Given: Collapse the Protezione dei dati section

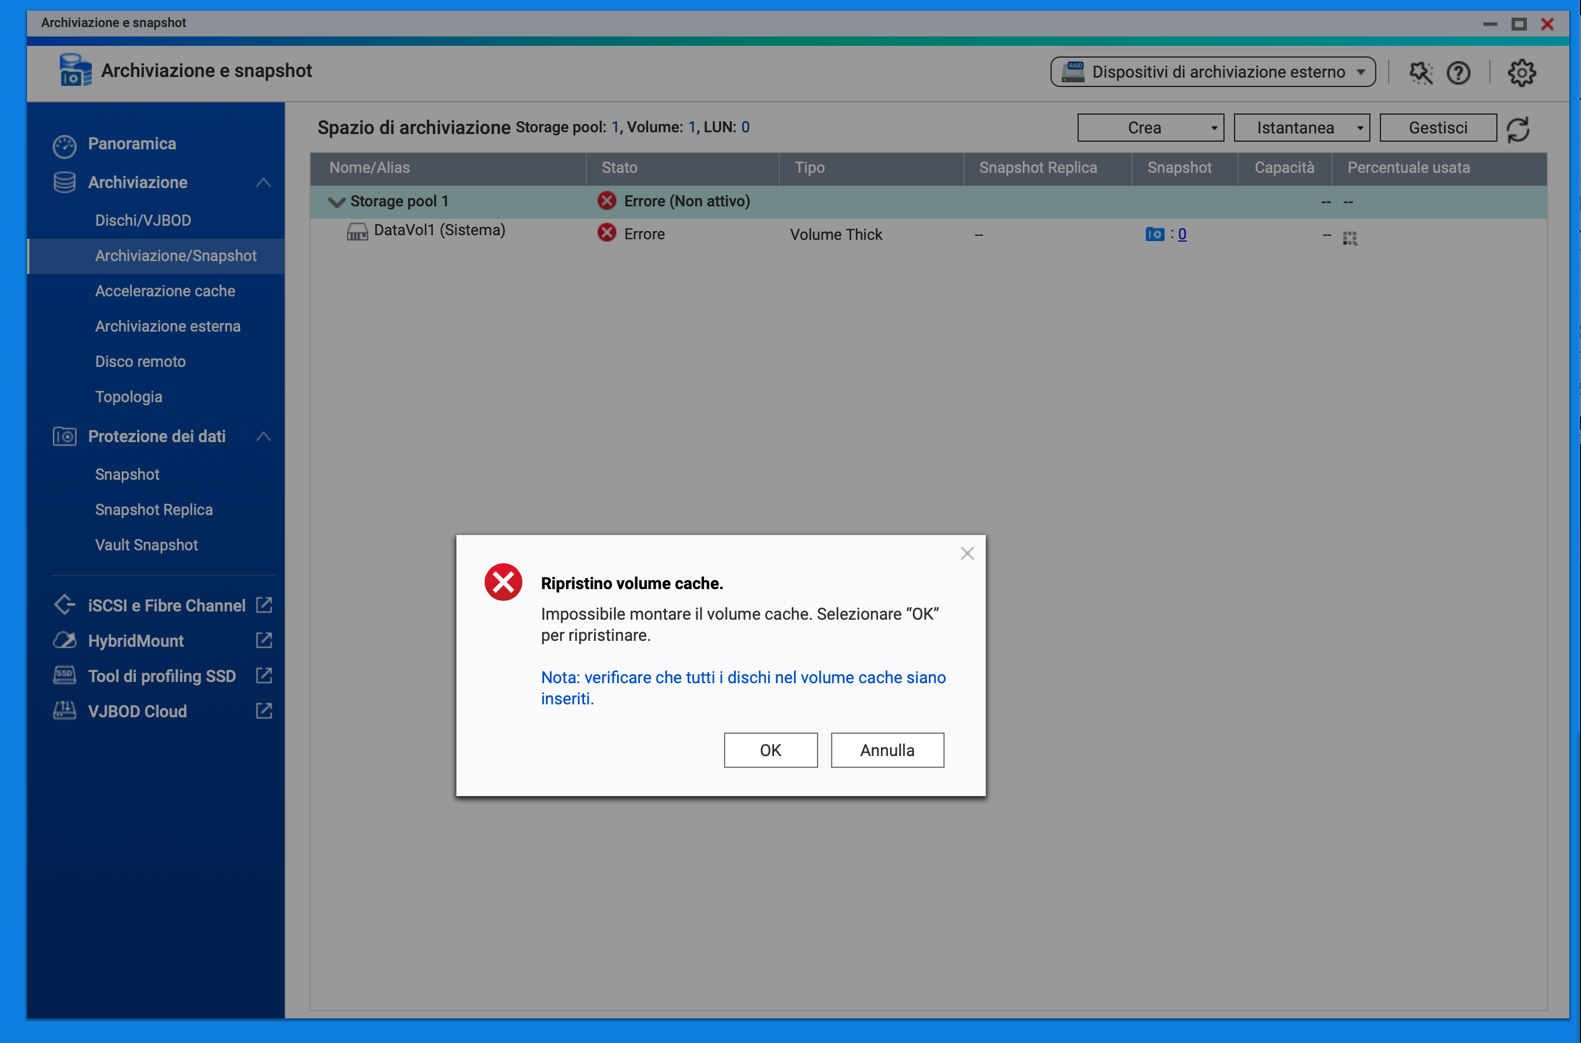Looking at the screenshot, I should pos(263,436).
